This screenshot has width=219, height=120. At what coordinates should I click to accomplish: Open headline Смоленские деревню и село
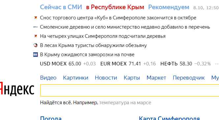pyautogui.click(x=125, y=27)
